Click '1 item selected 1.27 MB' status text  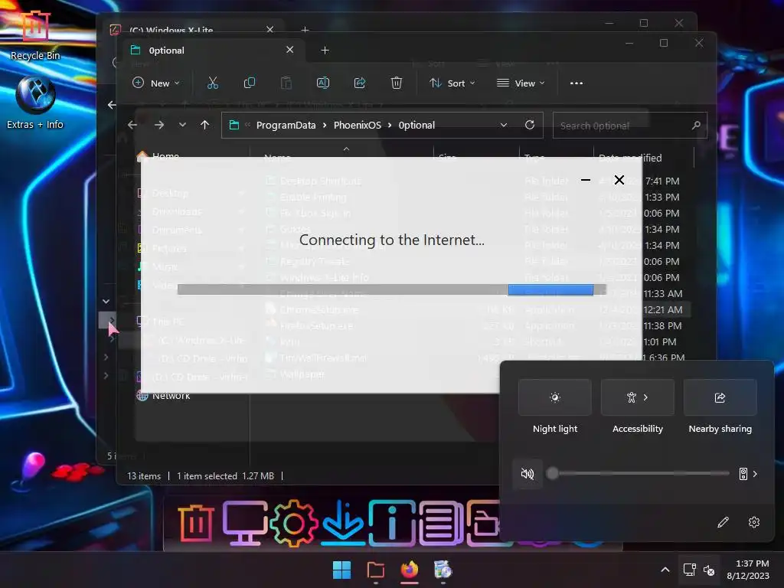pyautogui.click(x=226, y=476)
